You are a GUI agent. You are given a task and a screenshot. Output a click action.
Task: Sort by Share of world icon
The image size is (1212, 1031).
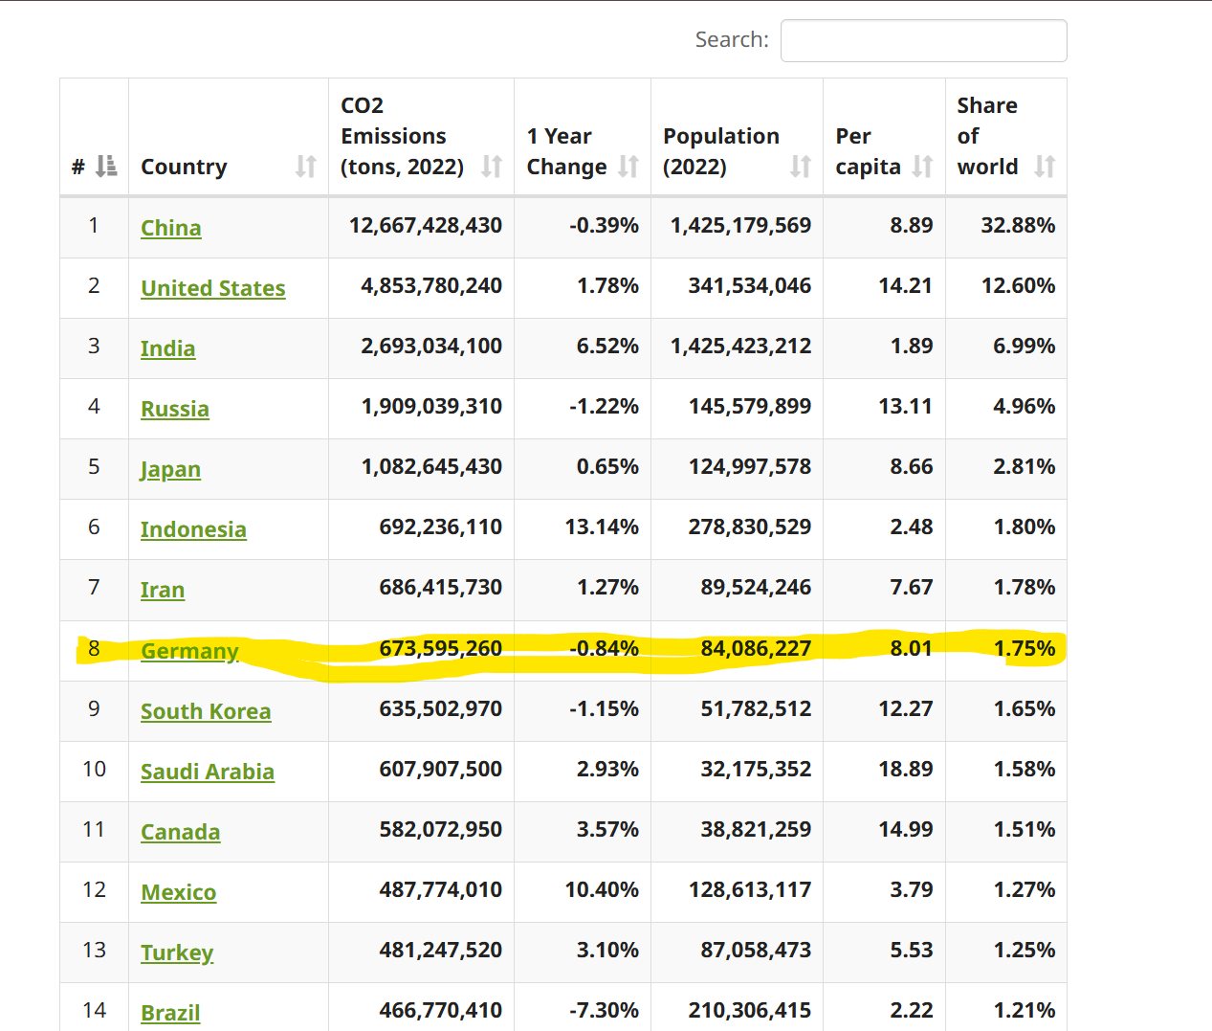tap(1045, 167)
